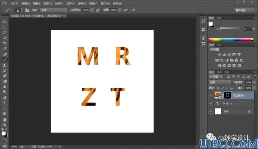
Task: Select the Eyedropper tool
Action: tap(5, 49)
